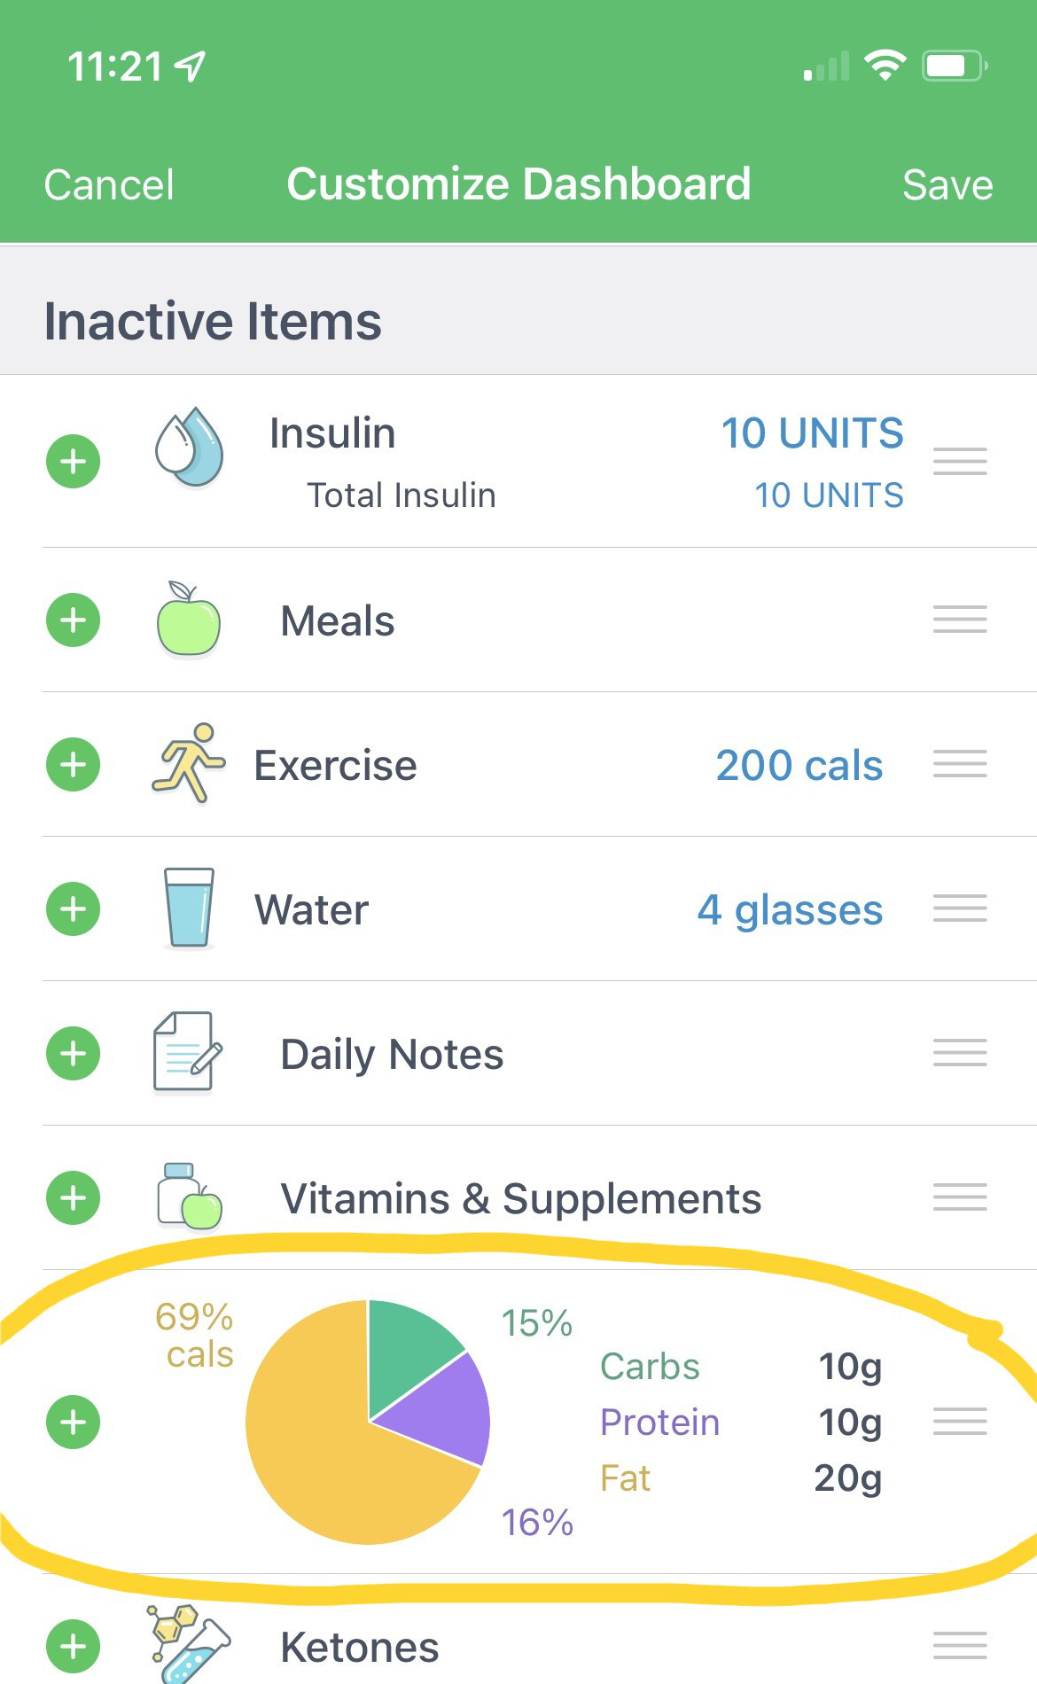1037x1684 pixels.
Task: Tap the running figure Exercise icon
Action: [x=188, y=763]
